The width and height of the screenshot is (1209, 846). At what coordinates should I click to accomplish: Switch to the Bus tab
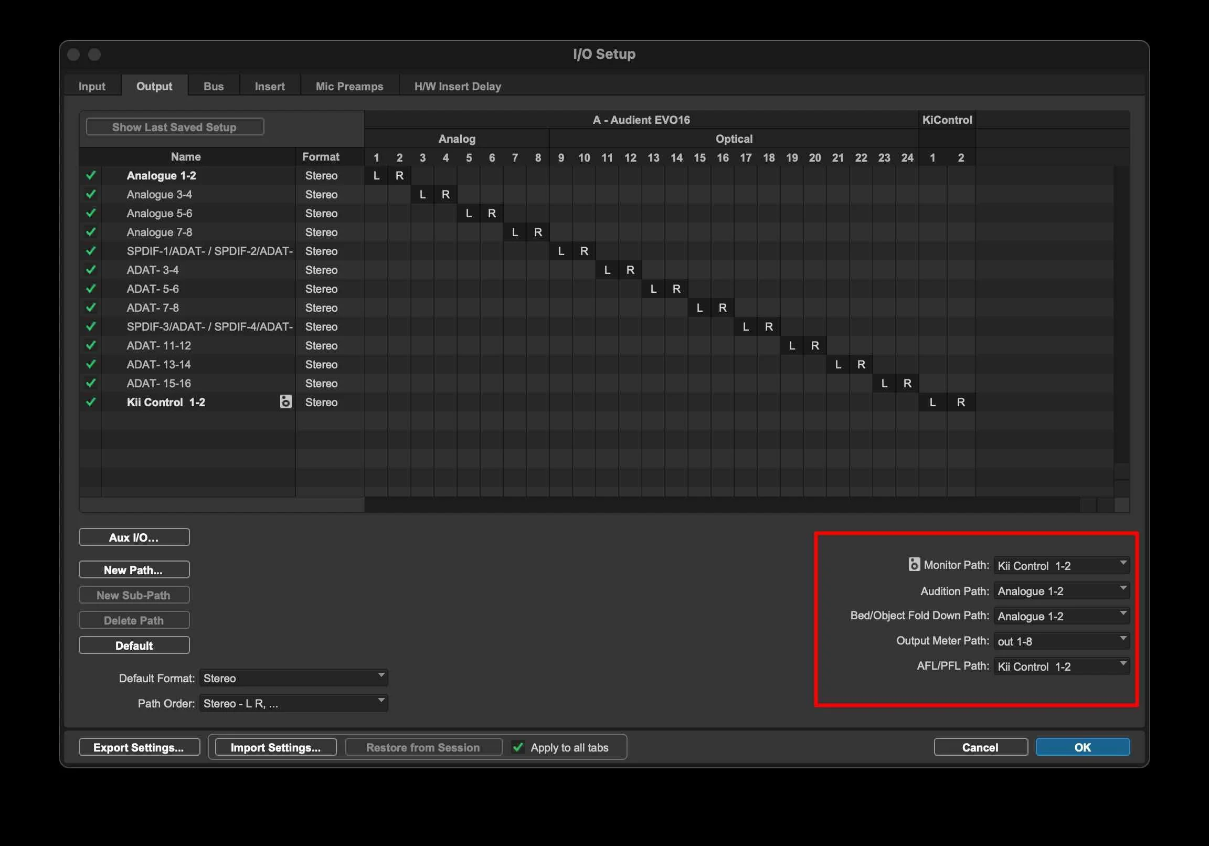point(214,86)
